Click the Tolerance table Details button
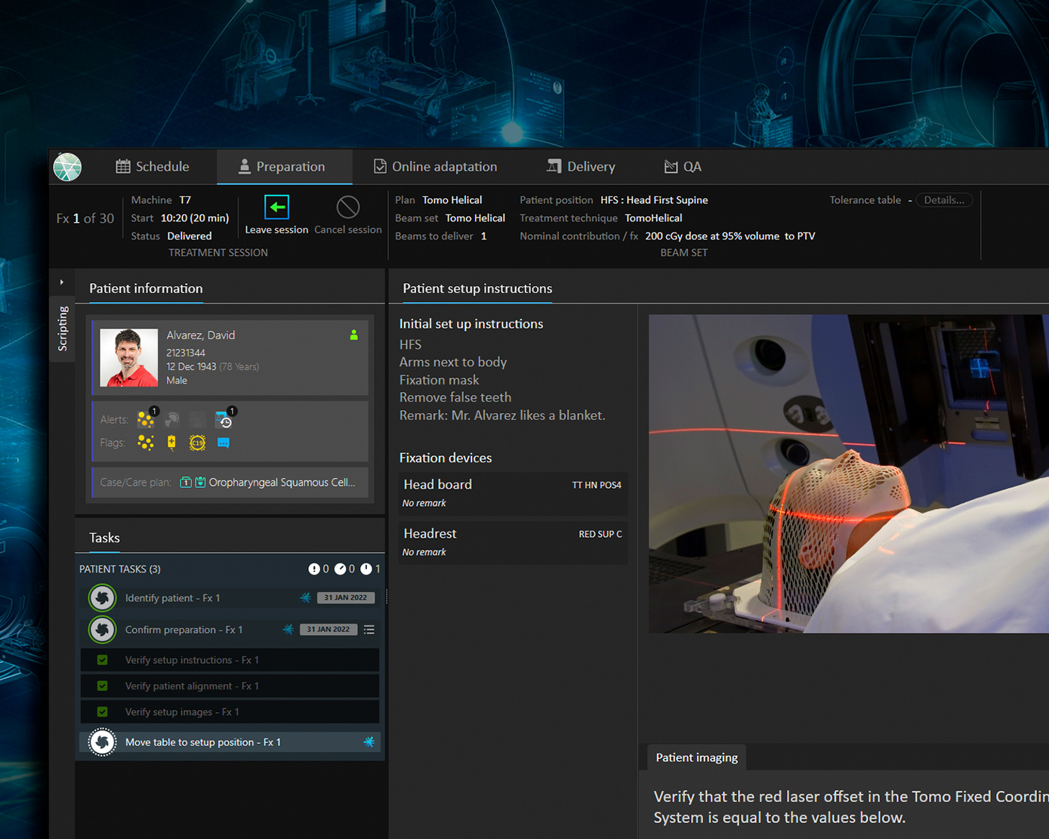Screen dimensions: 1049x839 point(944,200)
